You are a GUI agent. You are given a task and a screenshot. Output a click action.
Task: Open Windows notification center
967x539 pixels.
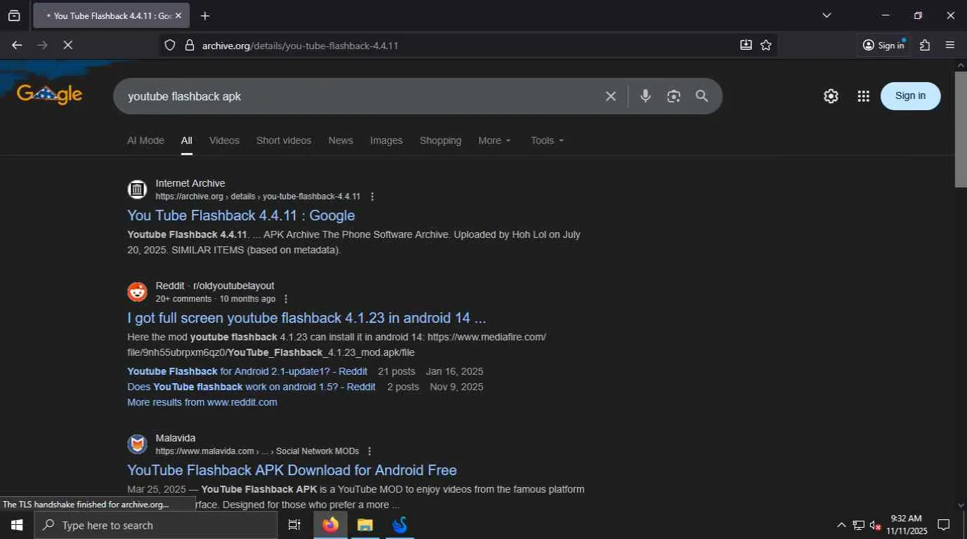click(944, 525)
